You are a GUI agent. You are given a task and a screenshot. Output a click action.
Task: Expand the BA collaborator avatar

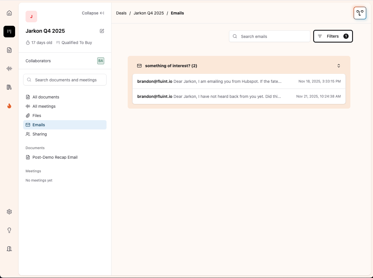pos(101,61)
